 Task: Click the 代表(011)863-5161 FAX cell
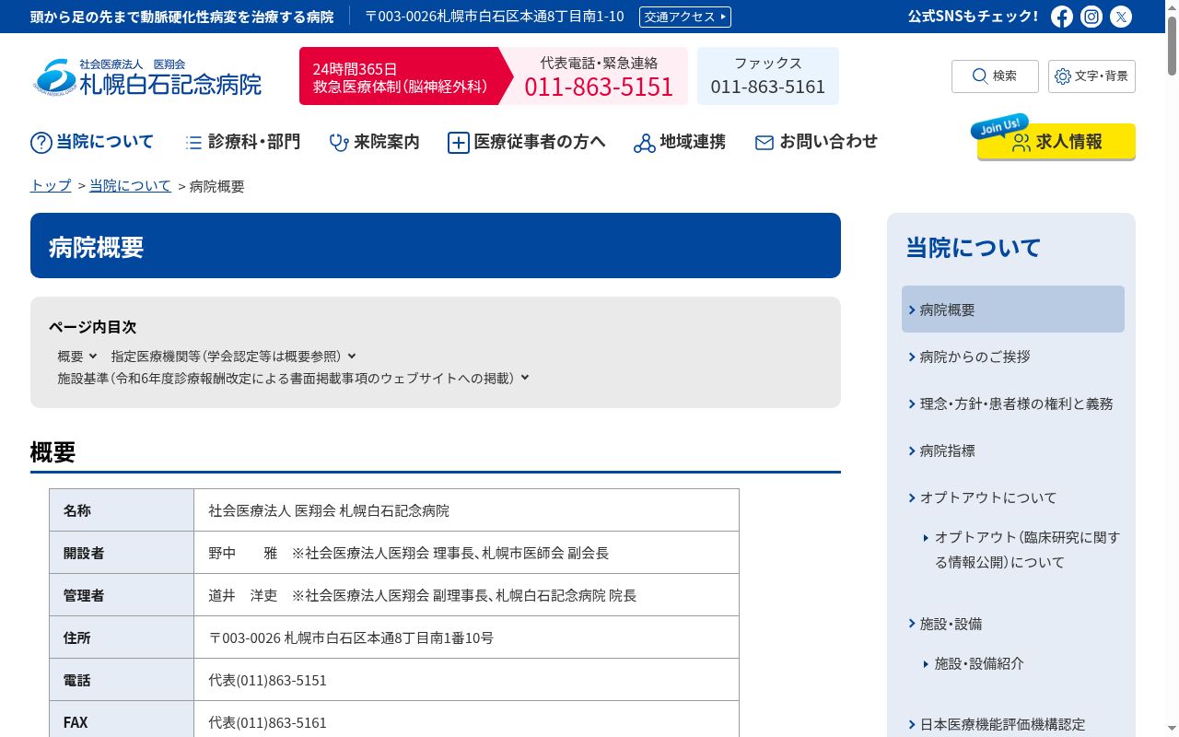click(x=466, y=722)
